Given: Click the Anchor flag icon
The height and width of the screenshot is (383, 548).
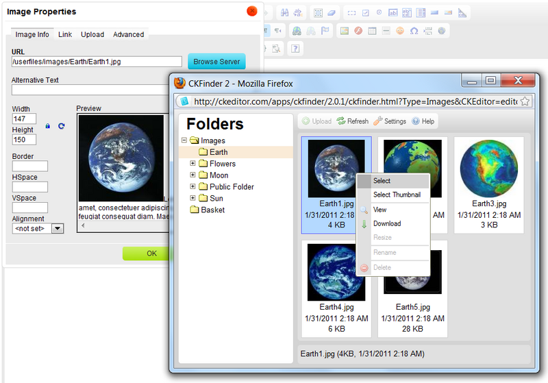Looking at the screenshot, I should (325, 31).
